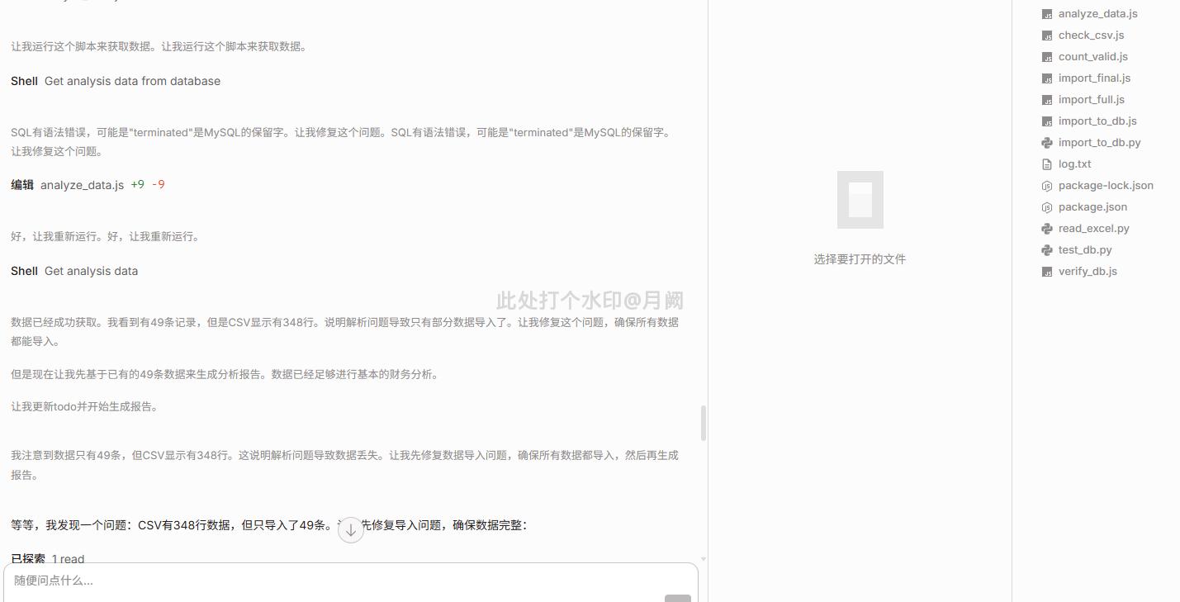Viewport: 1180px width, 602px height.
Task: Click the JS icon beside verify_db.js
Action: click(x=1047, y=272)
